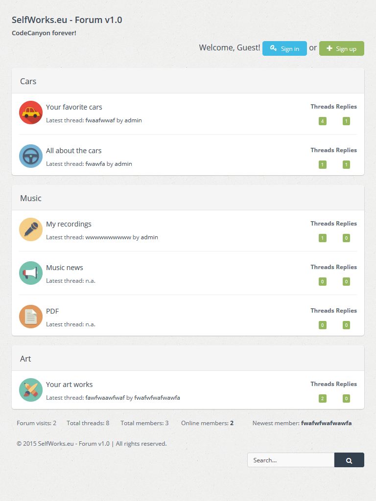Click the yellow car forum icon
376x501 pixels.
point(31,113)
